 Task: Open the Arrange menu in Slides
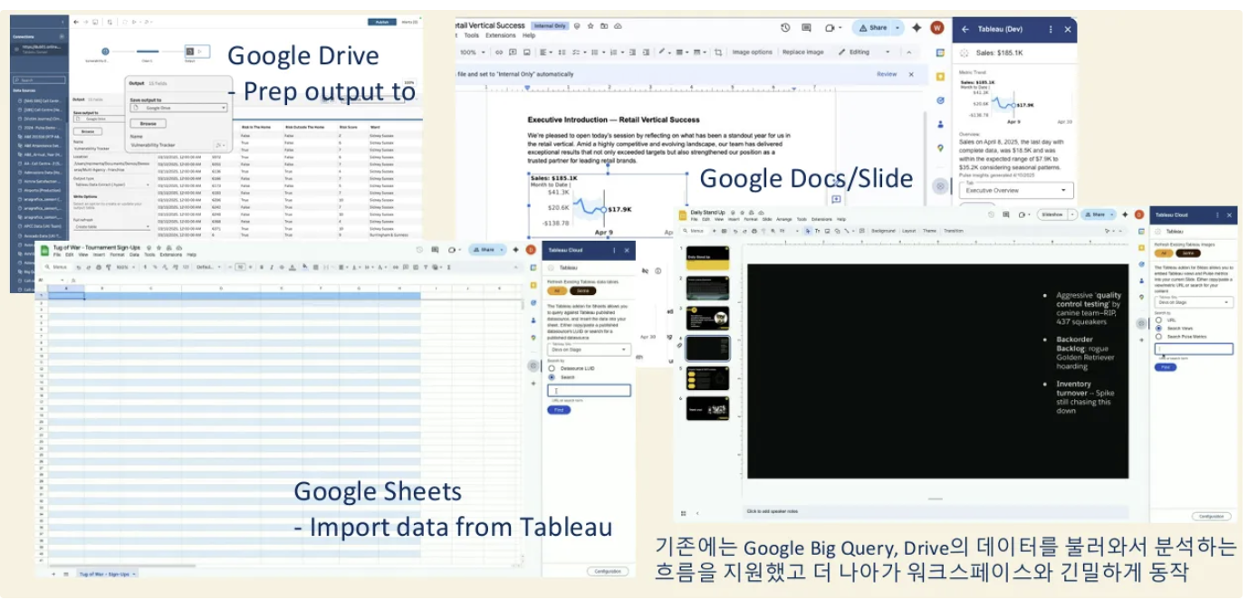pyautogui.click(x=784, y=220)
